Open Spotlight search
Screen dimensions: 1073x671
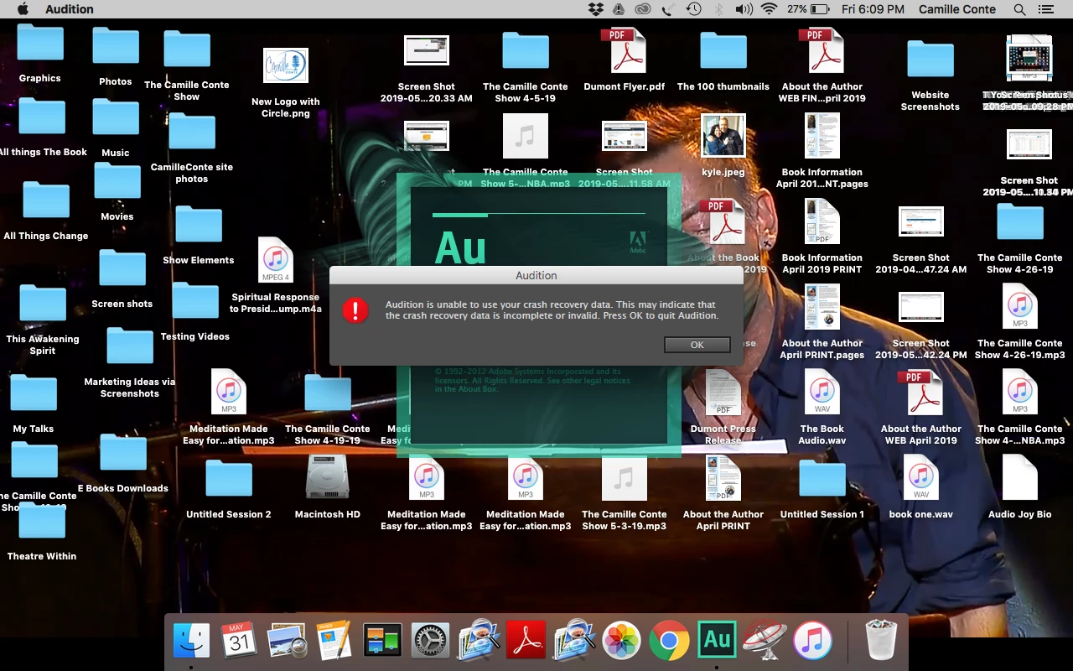tap(1019, 9)
